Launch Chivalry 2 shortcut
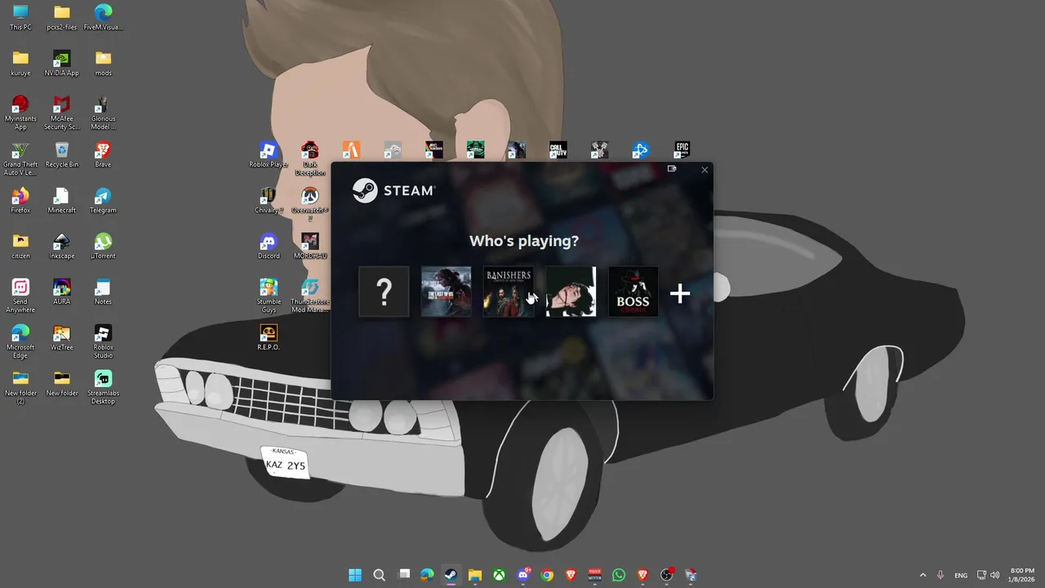The image size is (1045, 588). pyautogui.click(x=269, y=200)
